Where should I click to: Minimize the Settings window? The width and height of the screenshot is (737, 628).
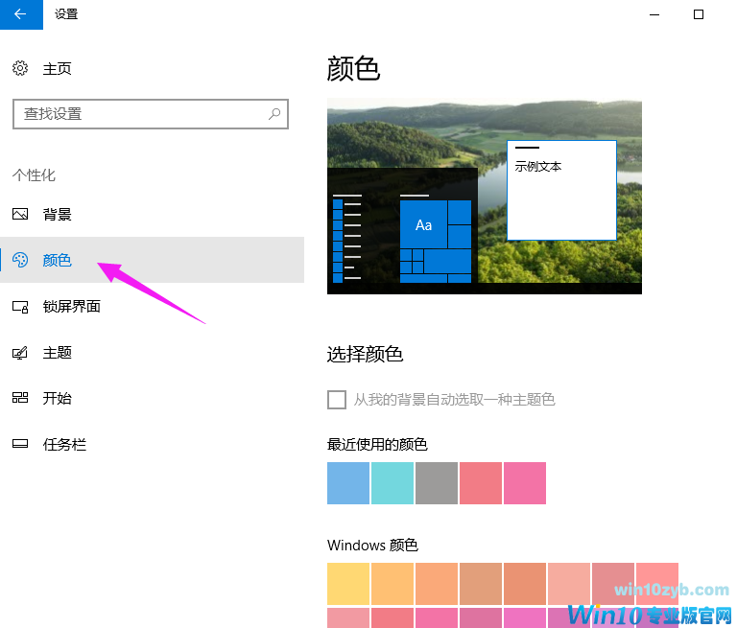coord(654,14)
